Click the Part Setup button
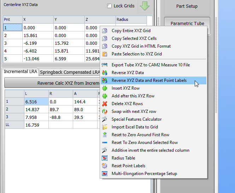Image resolution: width=235 pixels, height=193 pixels. coord(187,6)
